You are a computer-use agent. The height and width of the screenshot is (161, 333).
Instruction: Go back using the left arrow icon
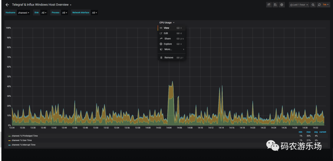[7, 5]
